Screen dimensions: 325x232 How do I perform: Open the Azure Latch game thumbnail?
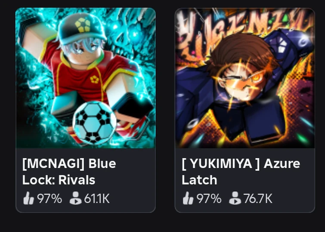point(245,78)
